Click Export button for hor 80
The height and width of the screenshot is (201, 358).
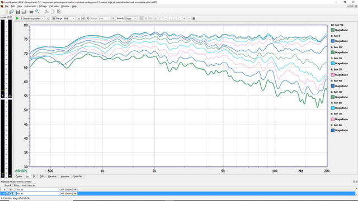click(68, 189)
